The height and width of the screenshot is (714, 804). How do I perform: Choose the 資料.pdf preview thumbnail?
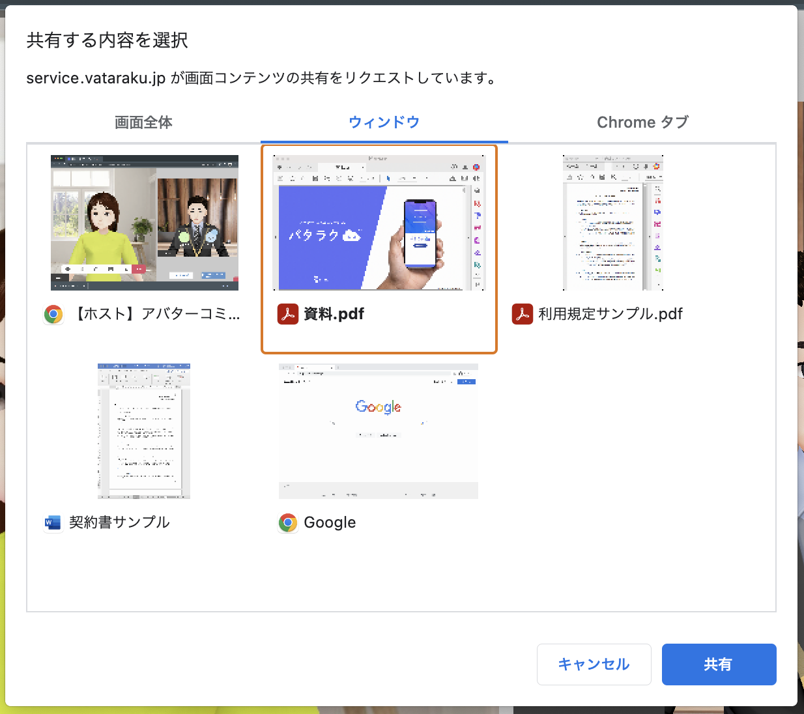(379, 223)
